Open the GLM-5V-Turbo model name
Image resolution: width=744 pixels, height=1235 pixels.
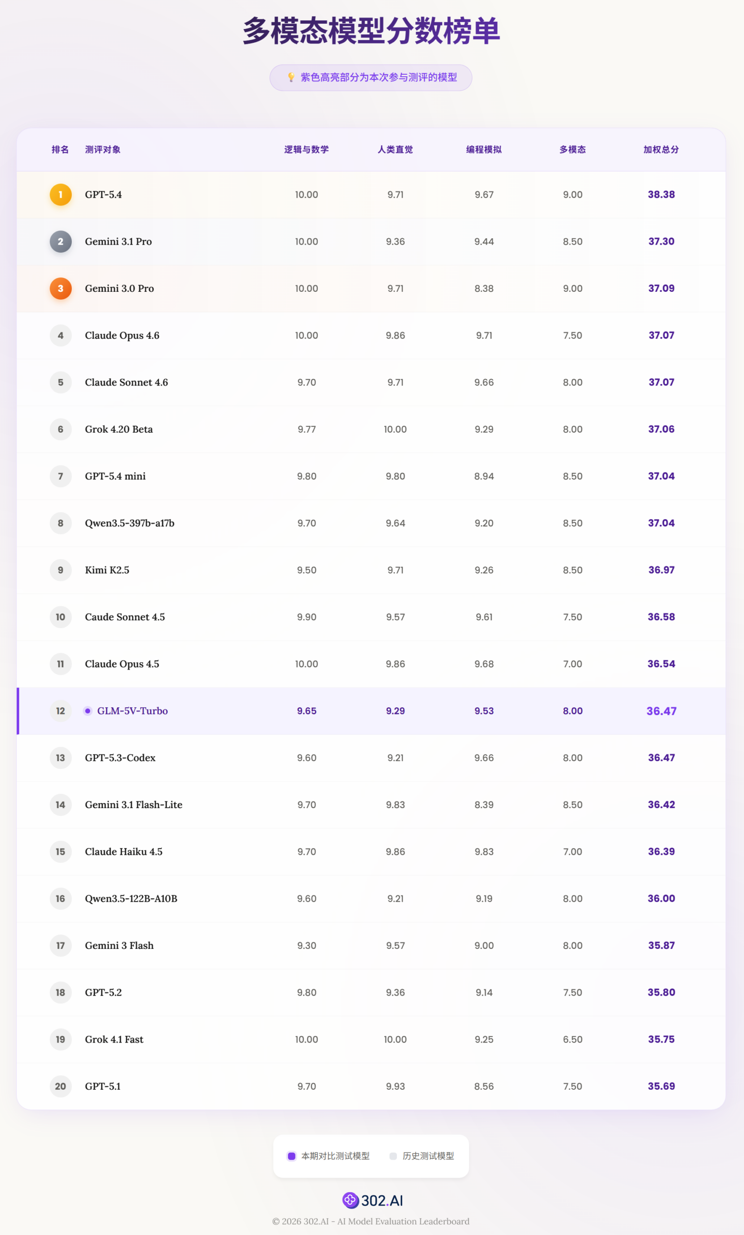132,711
